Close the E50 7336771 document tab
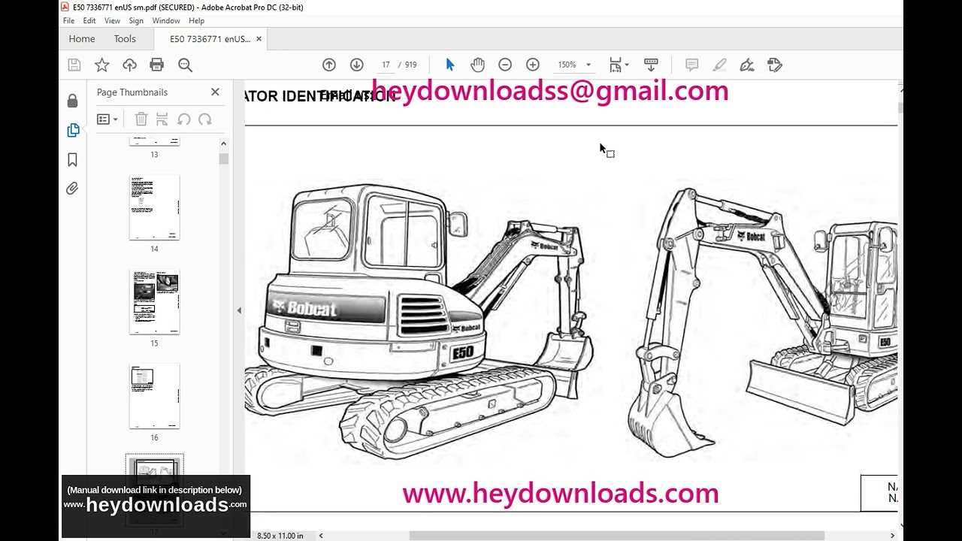 tap(259, 39)
